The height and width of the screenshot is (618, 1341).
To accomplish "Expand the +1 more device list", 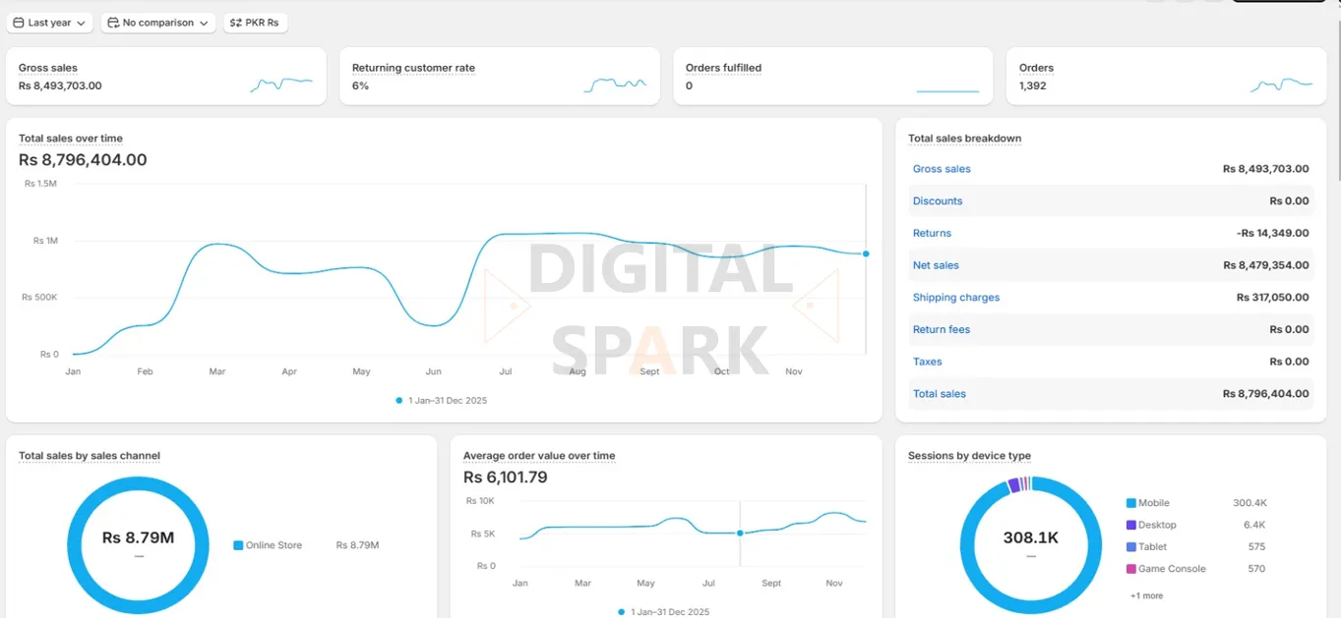I will [x=1147, y=595].
